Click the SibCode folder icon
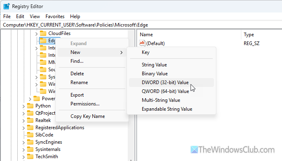The image size is (282, 161). coord(31,135)
